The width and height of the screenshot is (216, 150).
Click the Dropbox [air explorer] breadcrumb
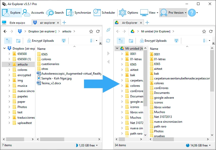[x=42, y=31]
